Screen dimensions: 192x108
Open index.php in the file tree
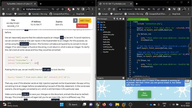(x=106, y=39)
